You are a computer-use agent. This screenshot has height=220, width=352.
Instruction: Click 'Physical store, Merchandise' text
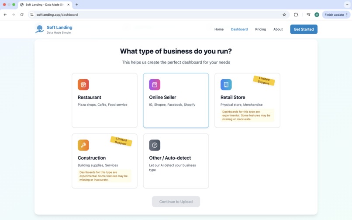pyautogui.click(x=242, y=105)
